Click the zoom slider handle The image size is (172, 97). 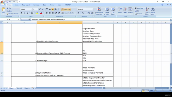pyautogui.click(x=163, y=91)
